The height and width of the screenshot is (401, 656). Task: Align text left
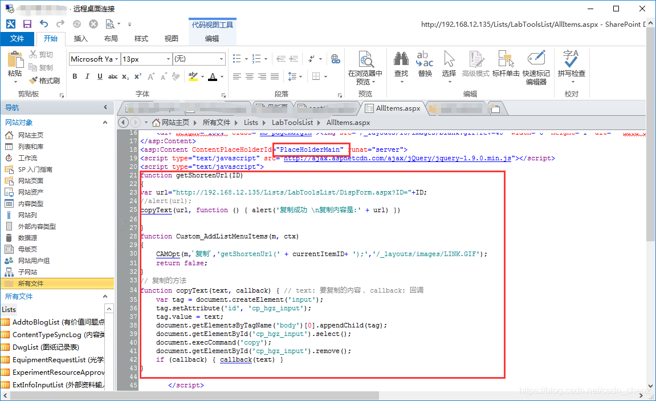237,76
